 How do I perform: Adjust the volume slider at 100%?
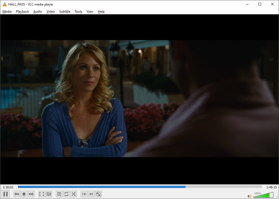click(x=263, y=195)
